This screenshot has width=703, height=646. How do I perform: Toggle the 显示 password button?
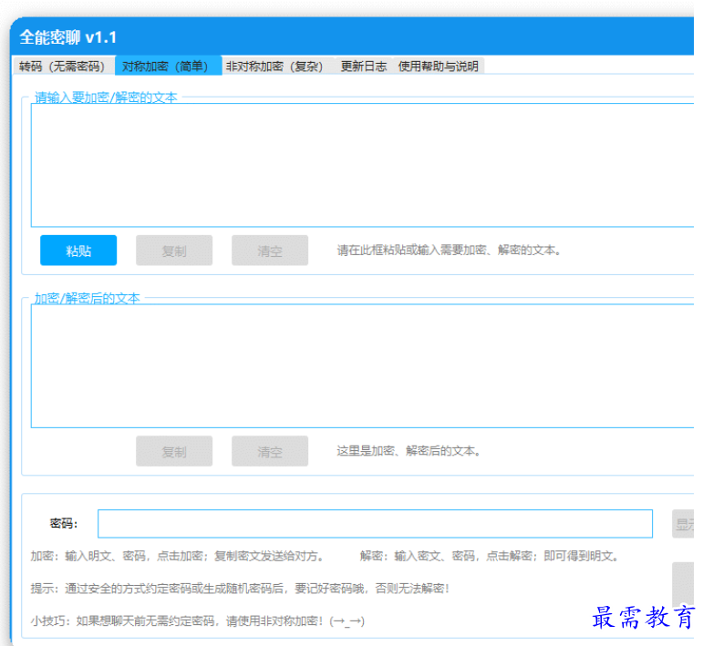pos(686,524)
